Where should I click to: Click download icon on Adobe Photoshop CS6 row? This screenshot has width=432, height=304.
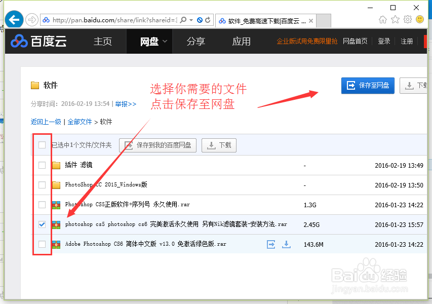tap(286, 244)
